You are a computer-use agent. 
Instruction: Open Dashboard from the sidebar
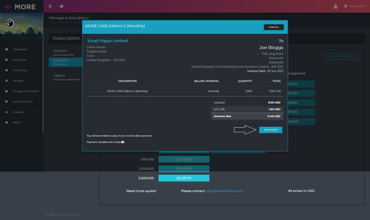coord(20,50)
